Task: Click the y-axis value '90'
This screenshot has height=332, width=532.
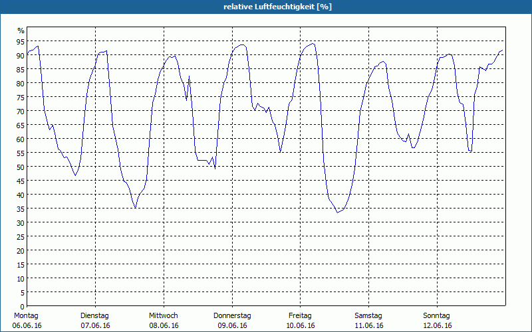Action: click(x=21, y=56)
